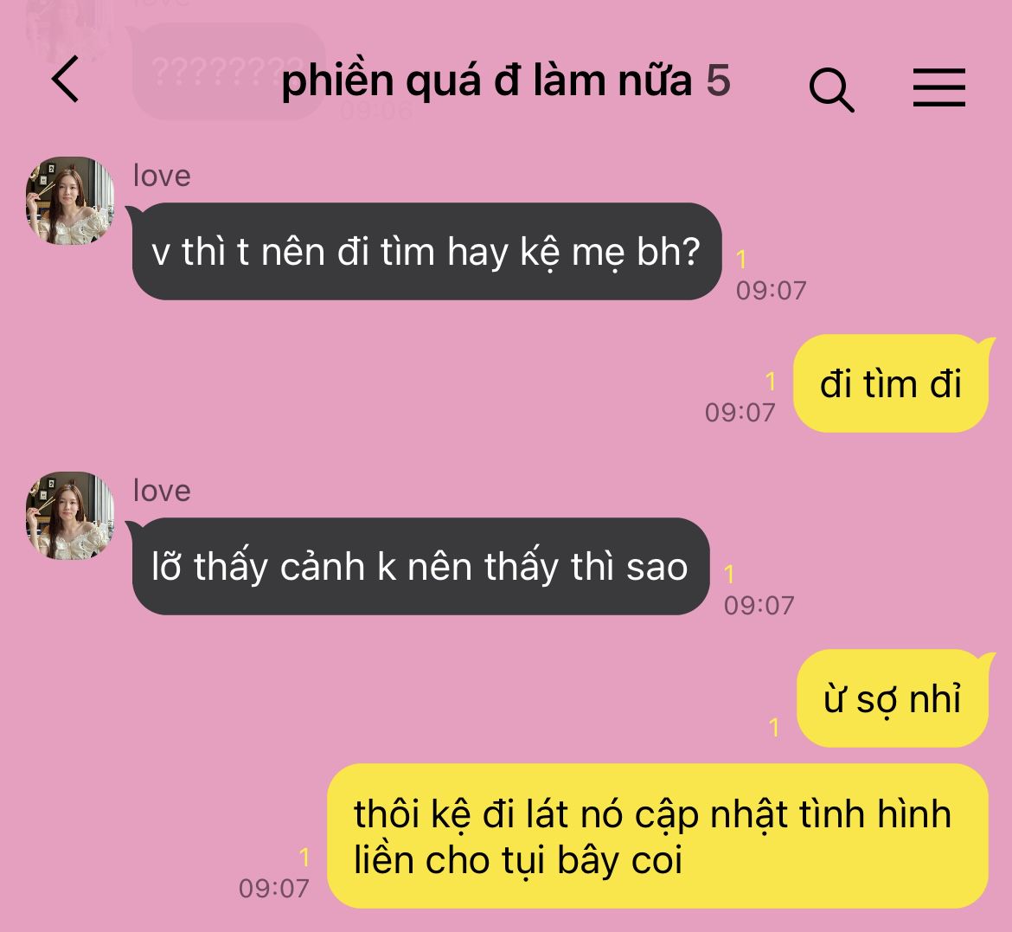Tap 09:07 timestamp beside 'đi tìm đi'
The height and width of the screenshot is (932, 1012).
[x=740, y=413]
